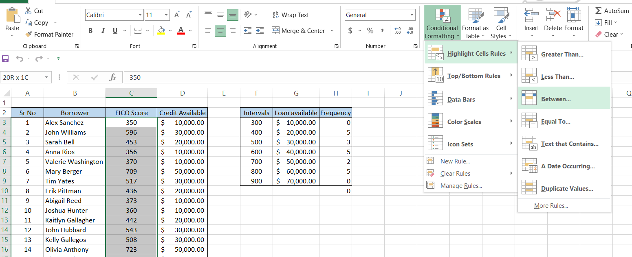632x257 pixels.
Task: Select the cell containing Alex Sanchez
Action: tap(75, 122)
